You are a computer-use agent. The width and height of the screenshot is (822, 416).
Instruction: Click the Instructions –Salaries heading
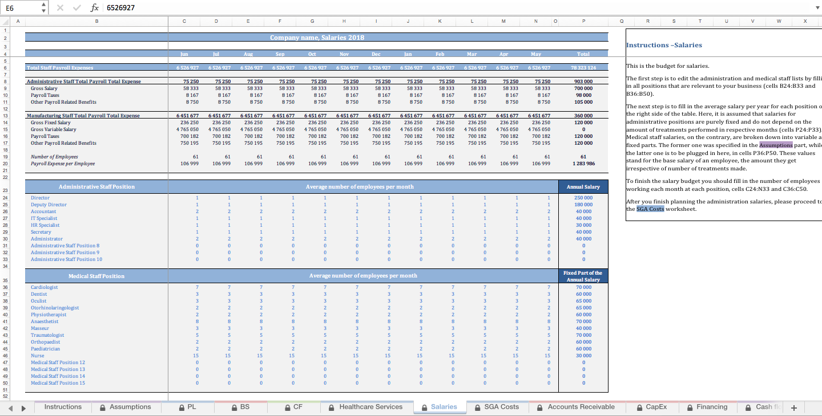click(x=664, y=45)
